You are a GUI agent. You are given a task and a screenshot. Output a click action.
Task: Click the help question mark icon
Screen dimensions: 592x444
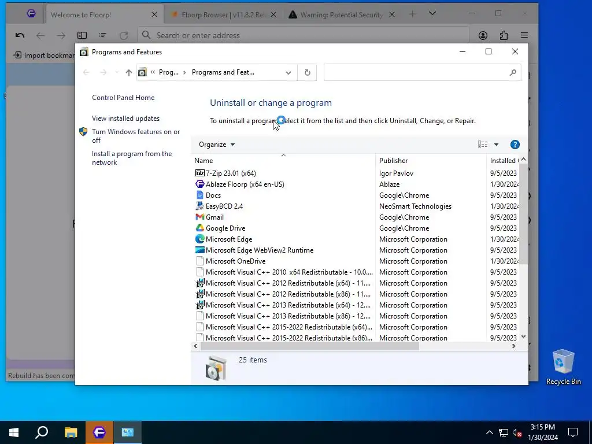[515, 145]
